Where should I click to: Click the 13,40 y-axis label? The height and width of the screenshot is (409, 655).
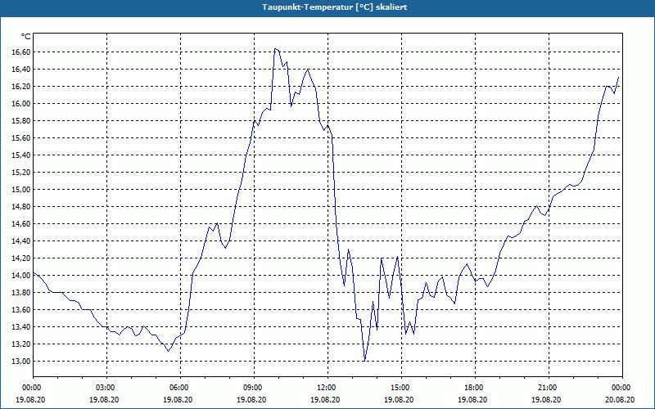point(20,326)
